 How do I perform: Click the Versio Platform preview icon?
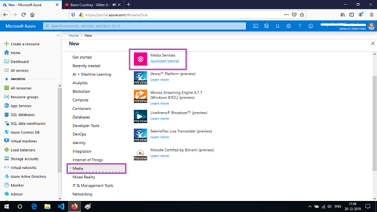140,78
